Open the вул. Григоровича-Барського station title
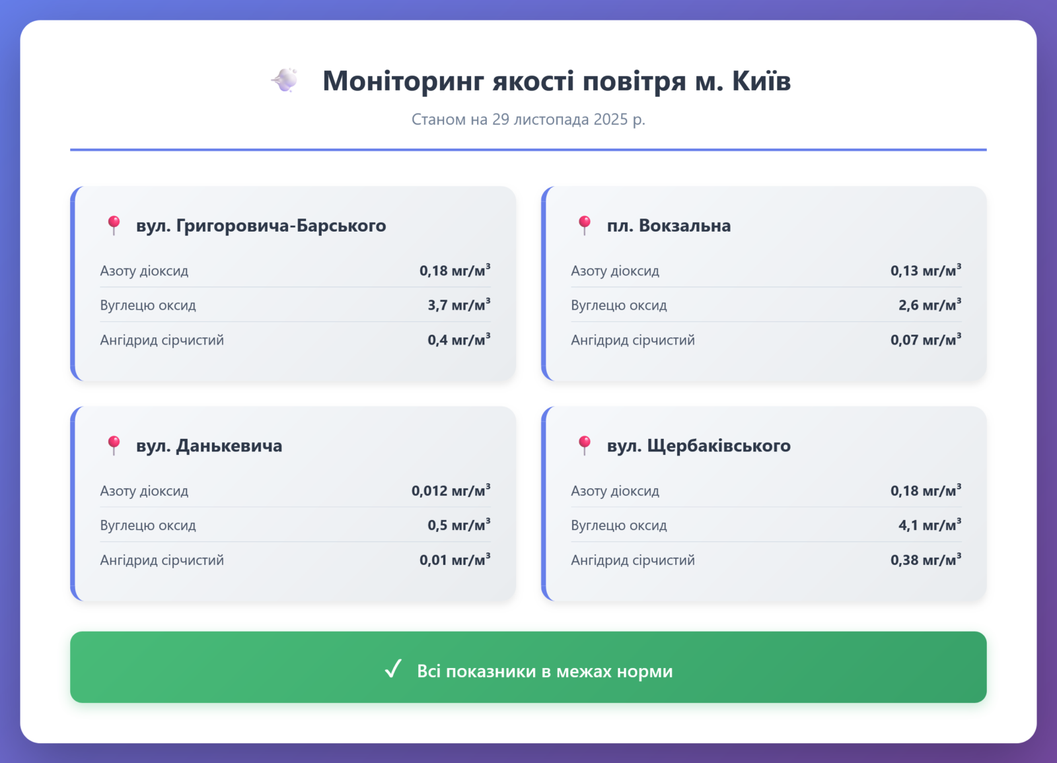1057x763 pixels. coord(261,226)
